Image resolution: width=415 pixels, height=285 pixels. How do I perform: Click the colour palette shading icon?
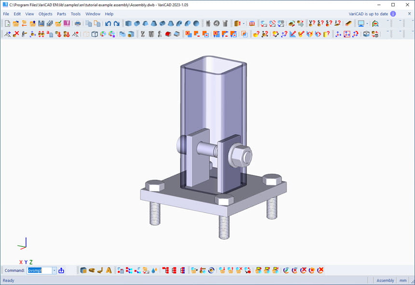pos(103,34)
